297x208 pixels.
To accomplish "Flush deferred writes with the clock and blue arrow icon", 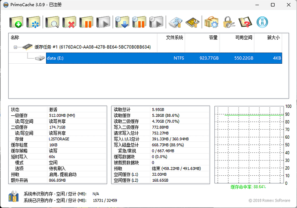I will pyautogui.click(x=122, y=22).
